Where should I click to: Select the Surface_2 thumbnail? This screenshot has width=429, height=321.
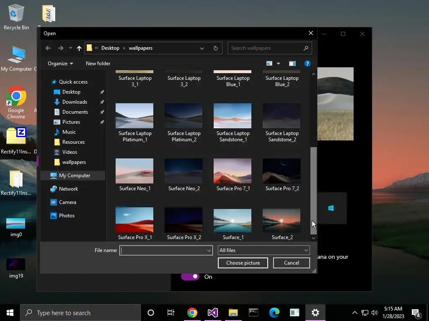pos(282,221)
